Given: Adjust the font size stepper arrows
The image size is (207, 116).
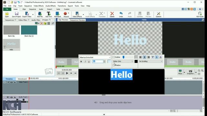Looking at the screenshot, I should point(104,62).
